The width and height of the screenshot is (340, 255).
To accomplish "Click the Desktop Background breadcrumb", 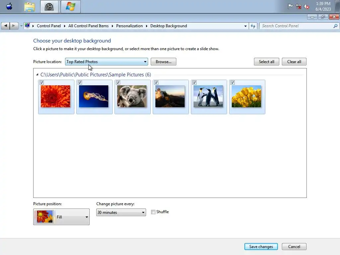I will [168, 26].
